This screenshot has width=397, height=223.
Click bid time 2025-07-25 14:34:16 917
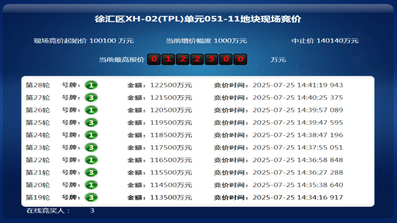tap(298, 198)
